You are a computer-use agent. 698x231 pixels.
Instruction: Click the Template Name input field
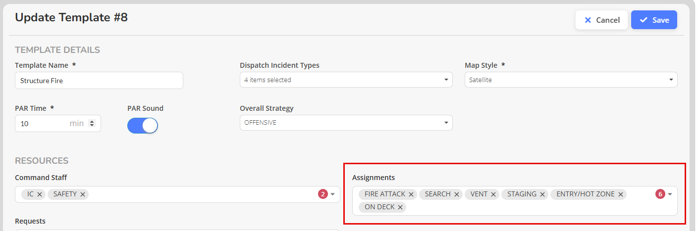click(x=99, y=81)
